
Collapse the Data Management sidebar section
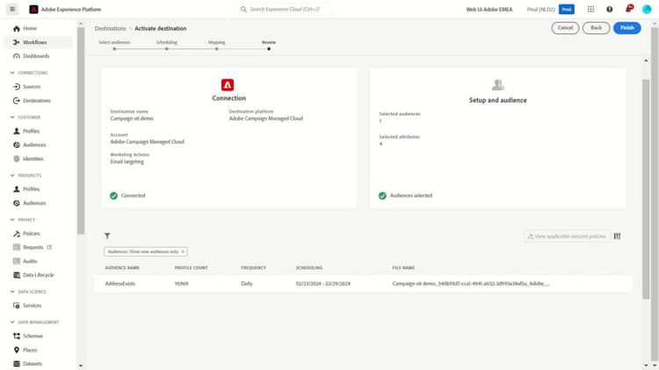(x=12, y=322)
